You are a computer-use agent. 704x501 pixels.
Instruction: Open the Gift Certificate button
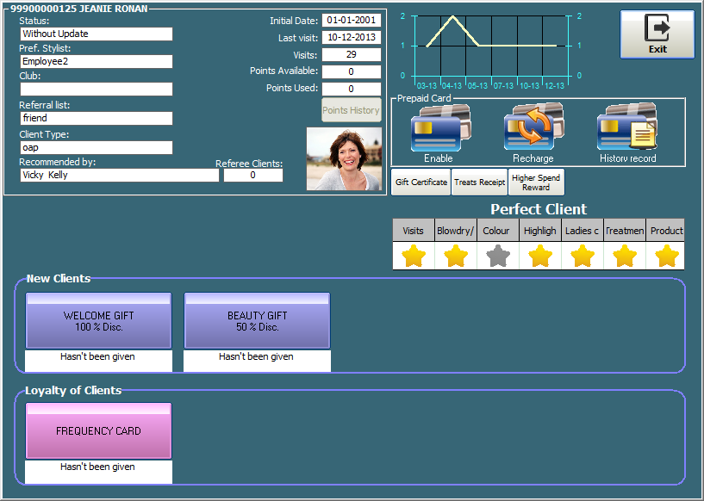pyautogui.click(x=421, y=182)
